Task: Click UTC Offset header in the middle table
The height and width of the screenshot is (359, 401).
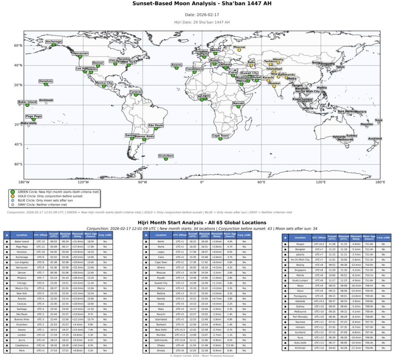Action: [x=180, y=235]
